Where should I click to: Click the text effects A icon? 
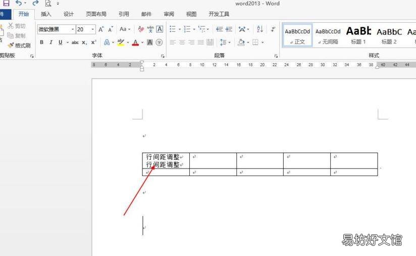coord(107,42)
